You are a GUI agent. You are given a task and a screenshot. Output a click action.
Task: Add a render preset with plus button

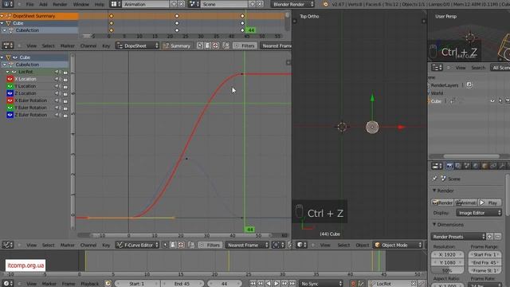[490, 237]
